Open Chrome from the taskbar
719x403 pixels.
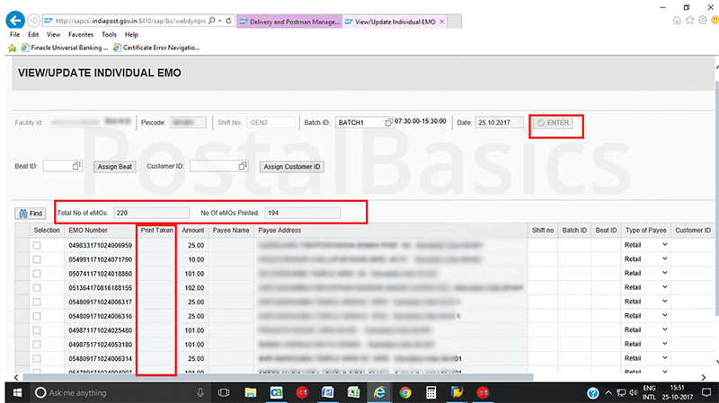tap(405, 392)
